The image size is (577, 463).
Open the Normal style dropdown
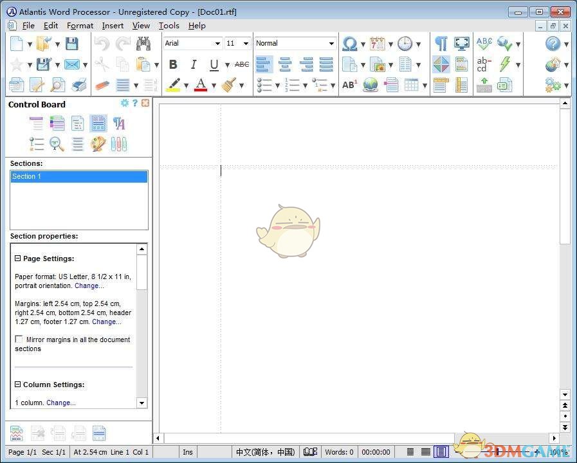tap(333, 43)
